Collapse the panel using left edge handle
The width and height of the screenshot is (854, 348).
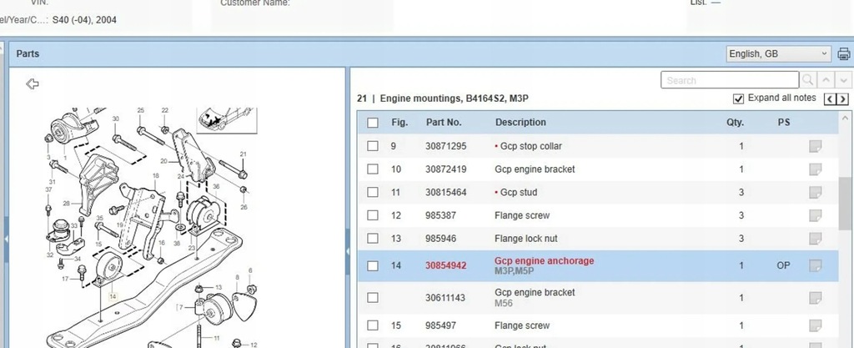click(6, 239)
